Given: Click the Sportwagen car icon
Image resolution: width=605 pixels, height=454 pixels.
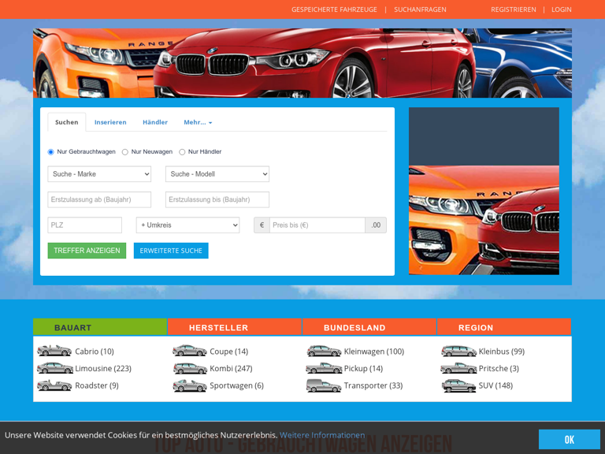Looking at the screenshot, I should click(x=189, y=385).
